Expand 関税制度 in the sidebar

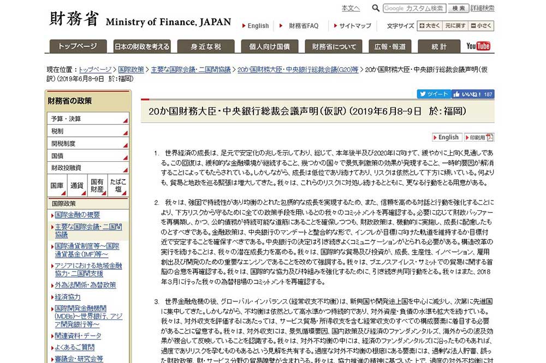(x=88, y=143)
